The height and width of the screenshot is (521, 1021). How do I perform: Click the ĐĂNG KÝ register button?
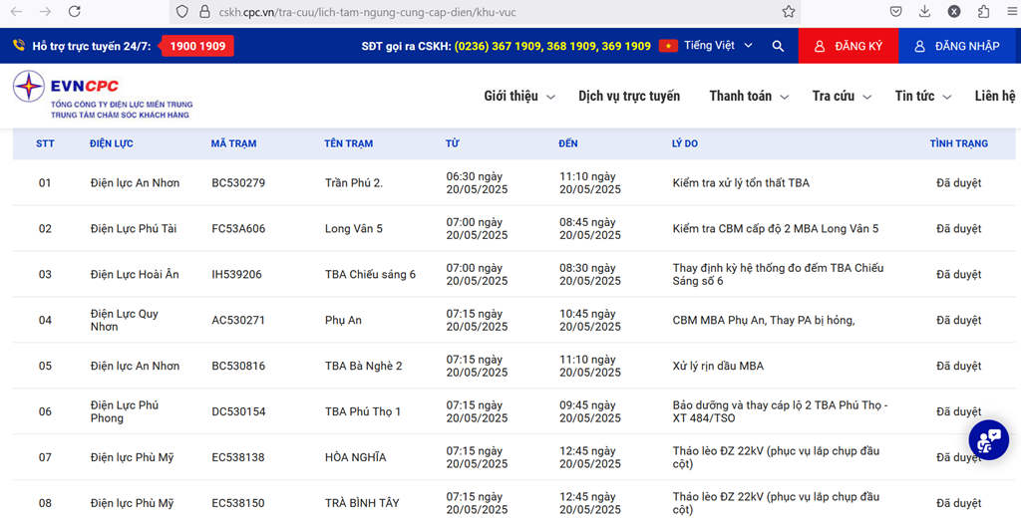point(849,46)
